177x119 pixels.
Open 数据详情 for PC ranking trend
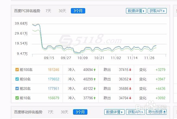click(136, 11)
